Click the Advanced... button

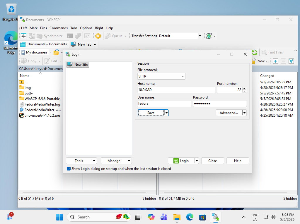pyautogui.click(x=229, y=113)
